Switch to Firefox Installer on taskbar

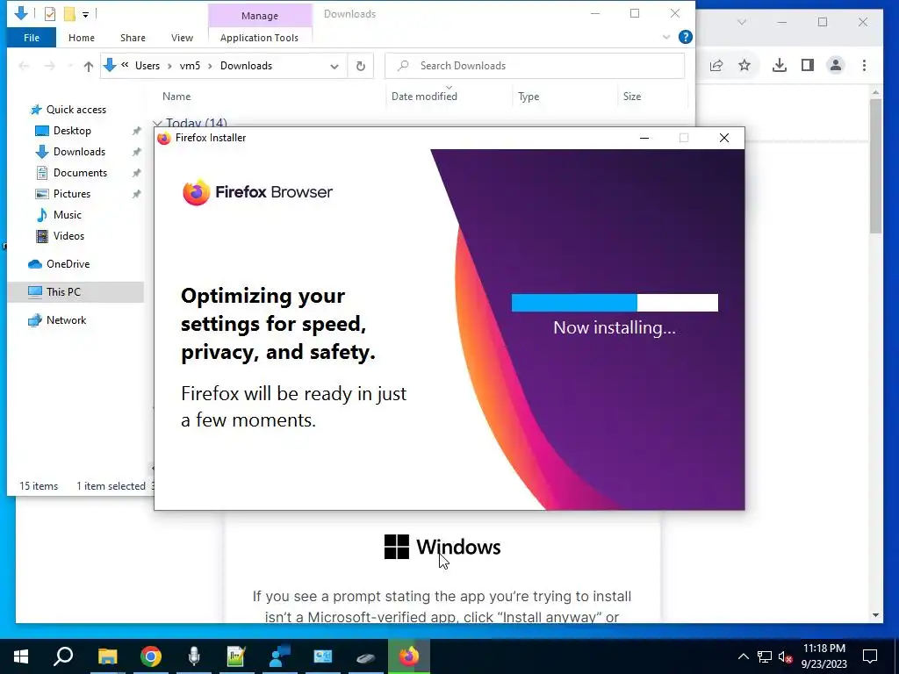409,656
